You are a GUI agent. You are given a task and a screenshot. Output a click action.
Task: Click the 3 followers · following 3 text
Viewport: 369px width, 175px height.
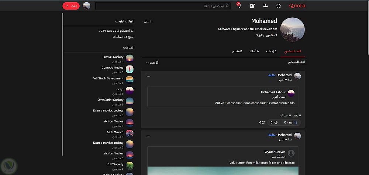click(266, 35)
